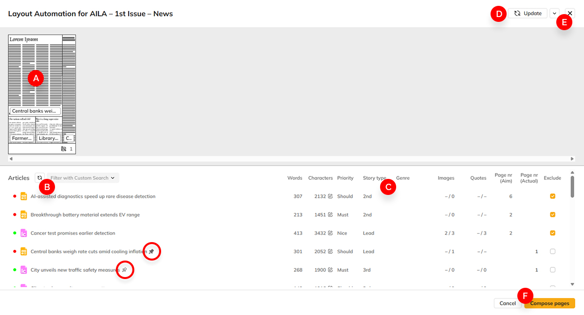
Task: Click the orange article icon for AI-assisted diagnostics
Action: click(x=23, y=196)
